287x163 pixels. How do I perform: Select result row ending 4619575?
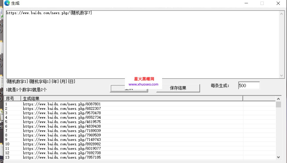tap(140, 122)
